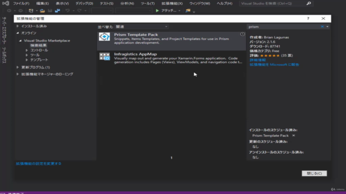Click the five-star rating display
Image resolution: width=346 pixels, height=194 pixels.
point(270,56)
